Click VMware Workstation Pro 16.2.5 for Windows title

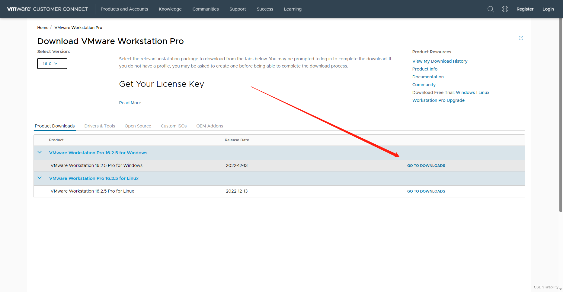tap(98, 153)
